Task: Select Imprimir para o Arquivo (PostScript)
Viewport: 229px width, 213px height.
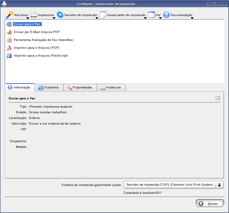Action: (x=41, y=56)
